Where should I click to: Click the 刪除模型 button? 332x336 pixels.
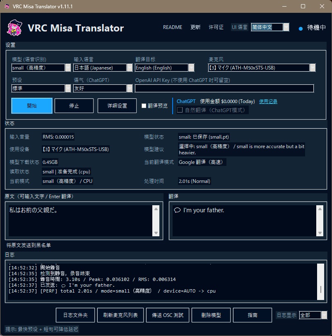(211, 315)
